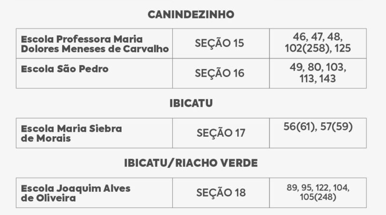Click the CANINDEZINHO heading
Image resolution: width=386 pixels, height=215 pixels.
pyautogui.click(x=191, y=14)
